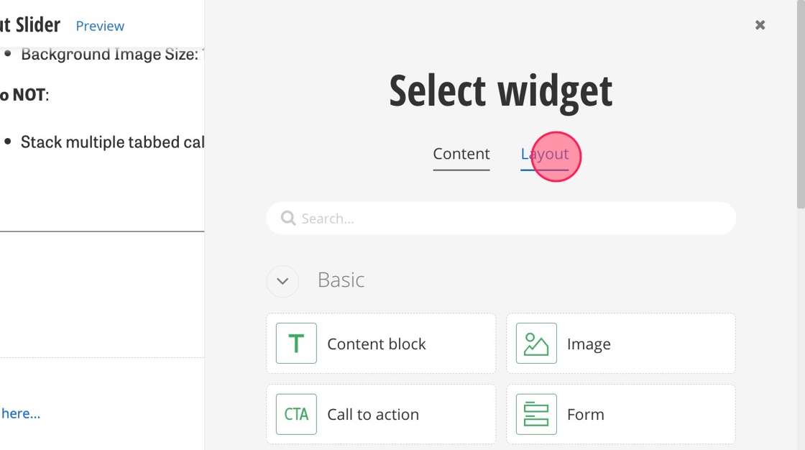Screen dimensions: 805x450
Task: Click the "Select widget" panel title
Action: click(501, 91)
